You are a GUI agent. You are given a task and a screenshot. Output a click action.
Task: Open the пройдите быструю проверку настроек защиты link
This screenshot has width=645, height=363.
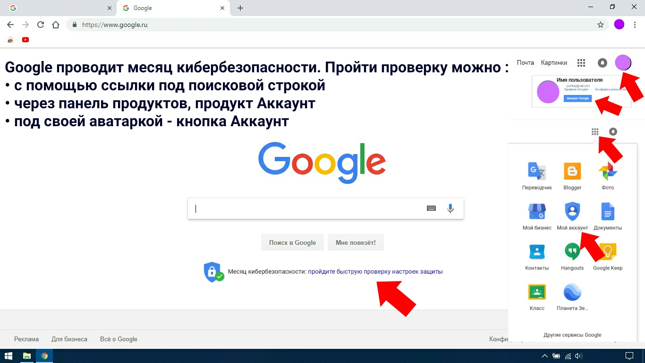point(375,271)
